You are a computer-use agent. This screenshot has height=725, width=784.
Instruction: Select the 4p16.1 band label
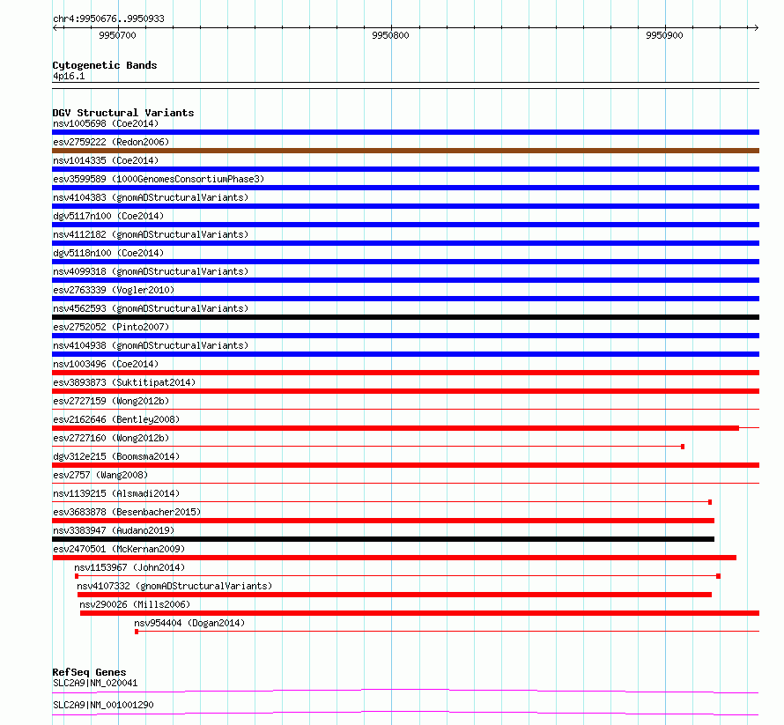[69, 76]
